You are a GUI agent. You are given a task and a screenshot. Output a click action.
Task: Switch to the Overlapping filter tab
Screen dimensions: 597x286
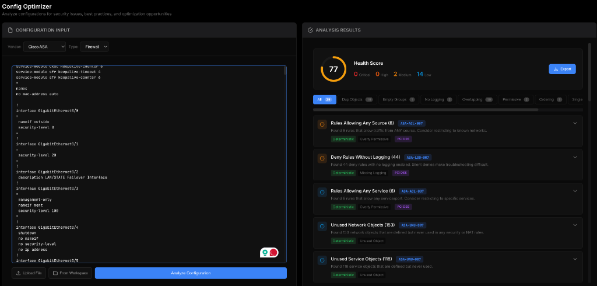pos(476,100)
